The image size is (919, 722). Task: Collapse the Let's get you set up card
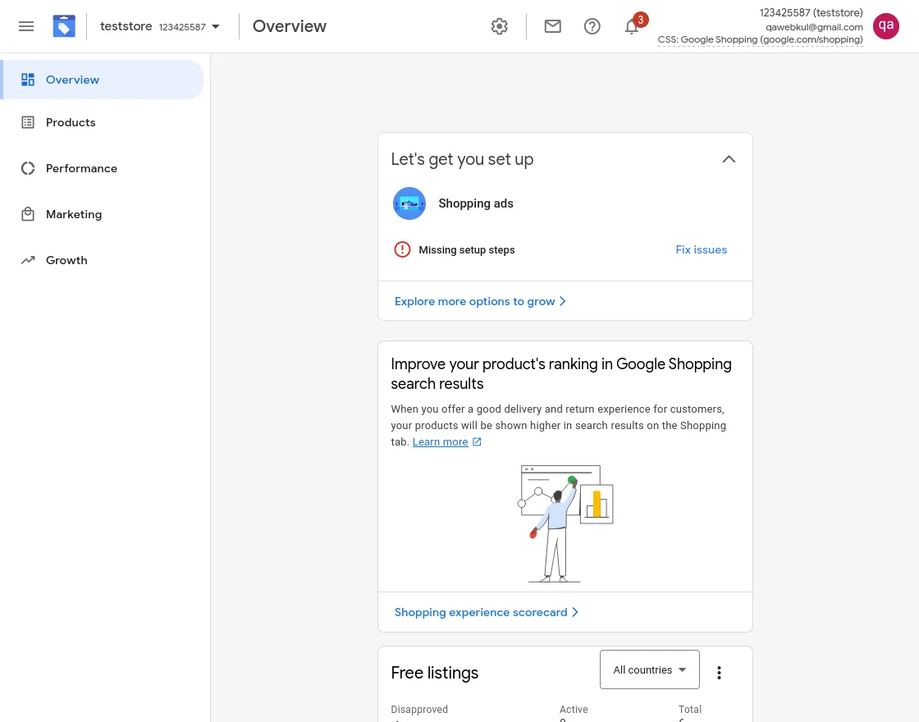point(729,159)
